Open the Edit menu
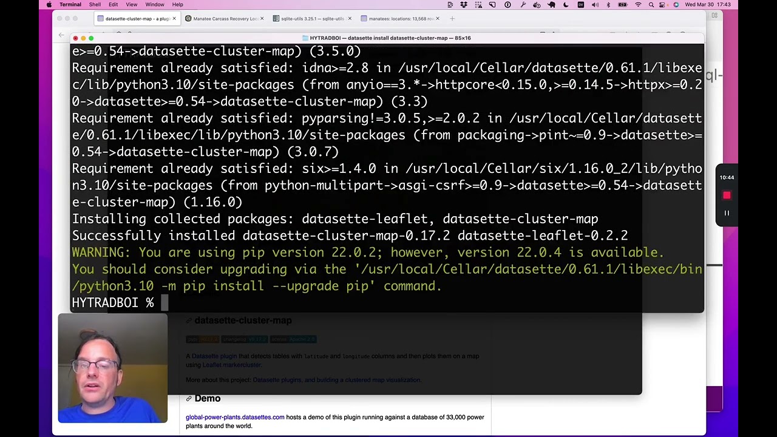The image size is (777, 437). (114, 5)
